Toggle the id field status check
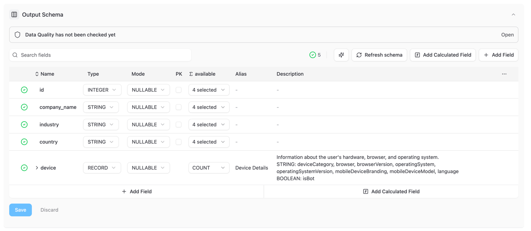Image resolution: width=531 pixels, height=231 pixels. point(24,90)
